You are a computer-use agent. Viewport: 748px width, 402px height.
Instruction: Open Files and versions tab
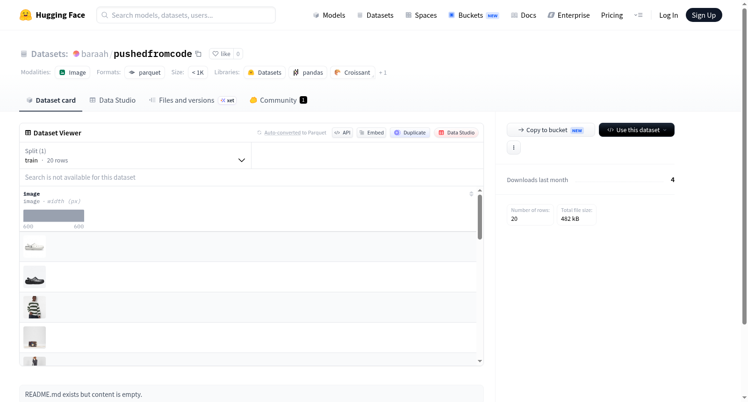(192, 100)
